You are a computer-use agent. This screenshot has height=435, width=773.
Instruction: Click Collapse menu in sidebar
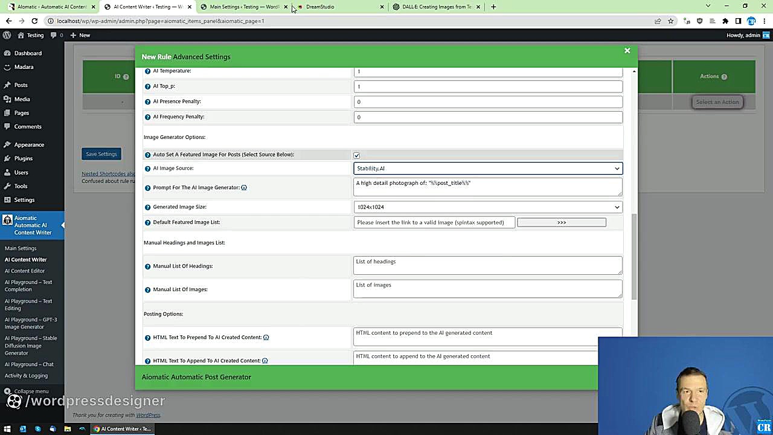point(26,391)
